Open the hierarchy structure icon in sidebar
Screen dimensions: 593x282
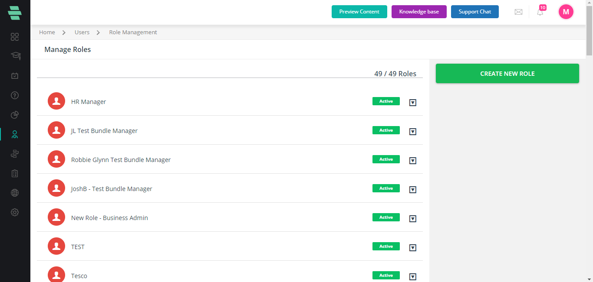tap(15, 154)
